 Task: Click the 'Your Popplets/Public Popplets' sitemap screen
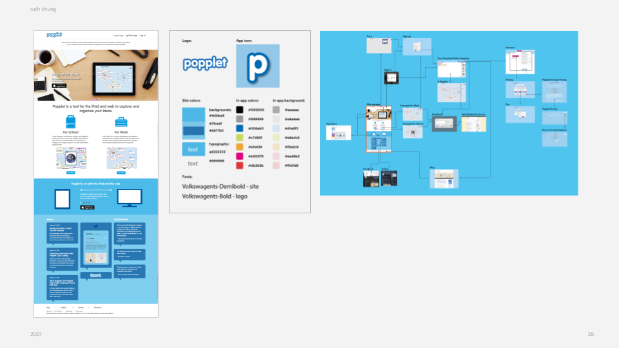point(451,69)
